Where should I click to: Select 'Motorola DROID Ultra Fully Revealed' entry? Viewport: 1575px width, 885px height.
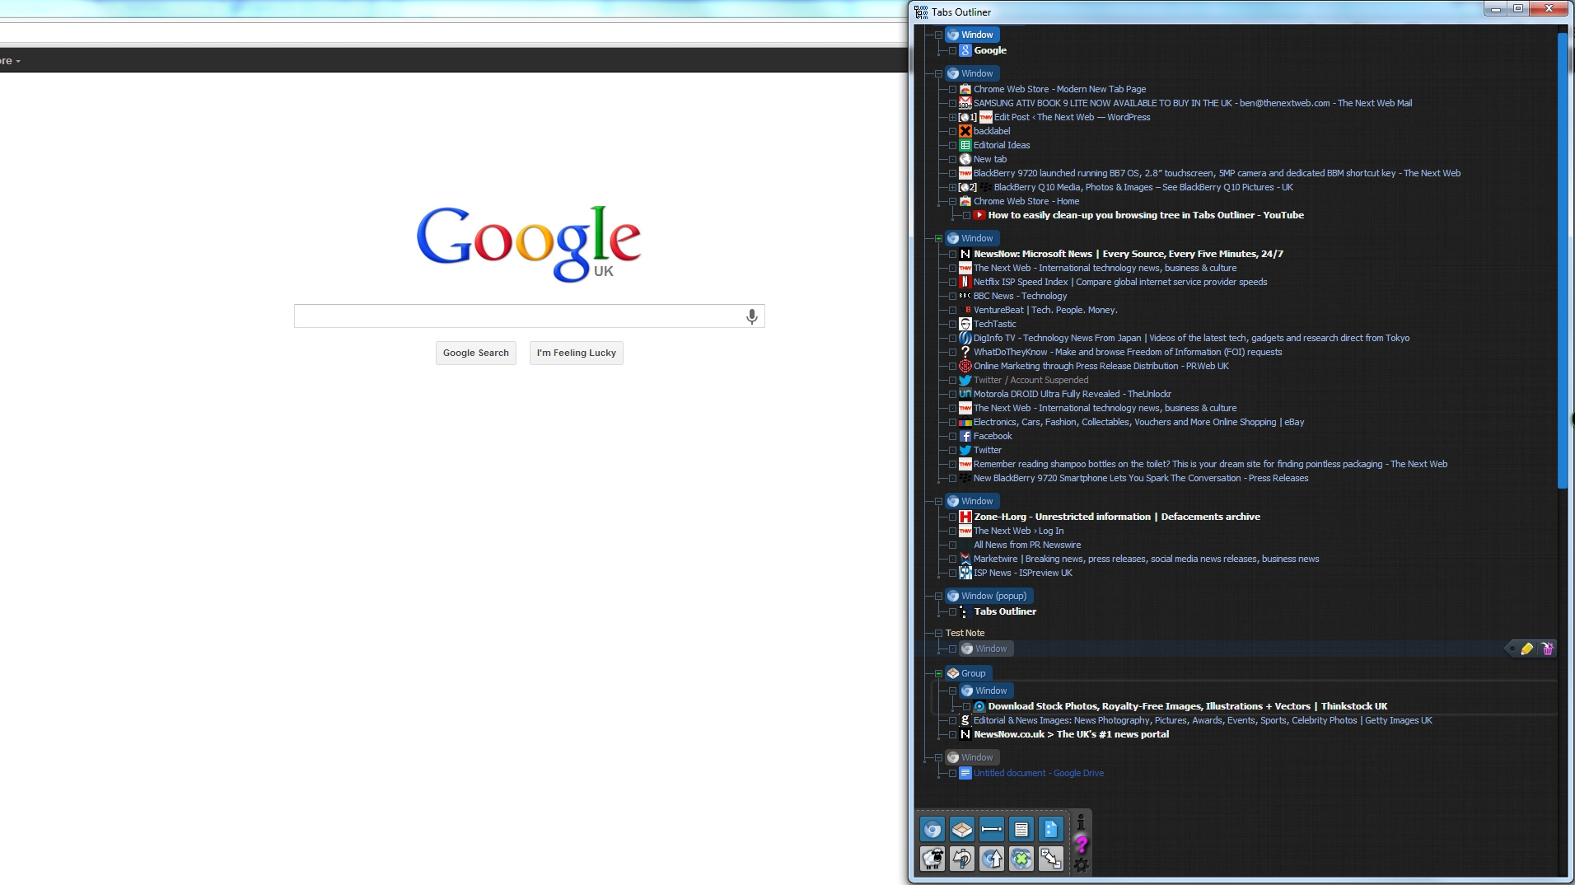tap(1073, 394)
